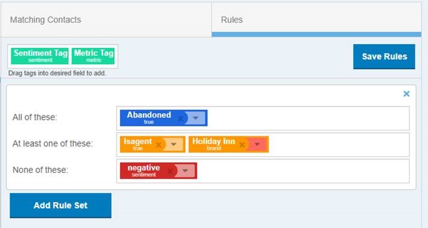Delete the Holiday Inn tag via x
This screenshot has height=228, width=428.
pyautogui.click(x=242, y=145)
